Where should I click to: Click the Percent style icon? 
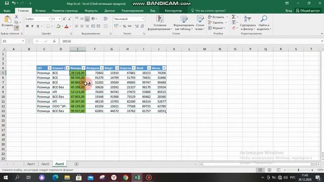125,26
